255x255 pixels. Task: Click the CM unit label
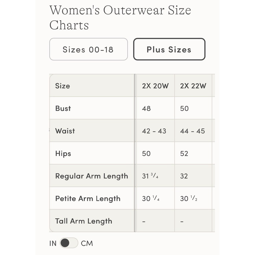(87, 243)
